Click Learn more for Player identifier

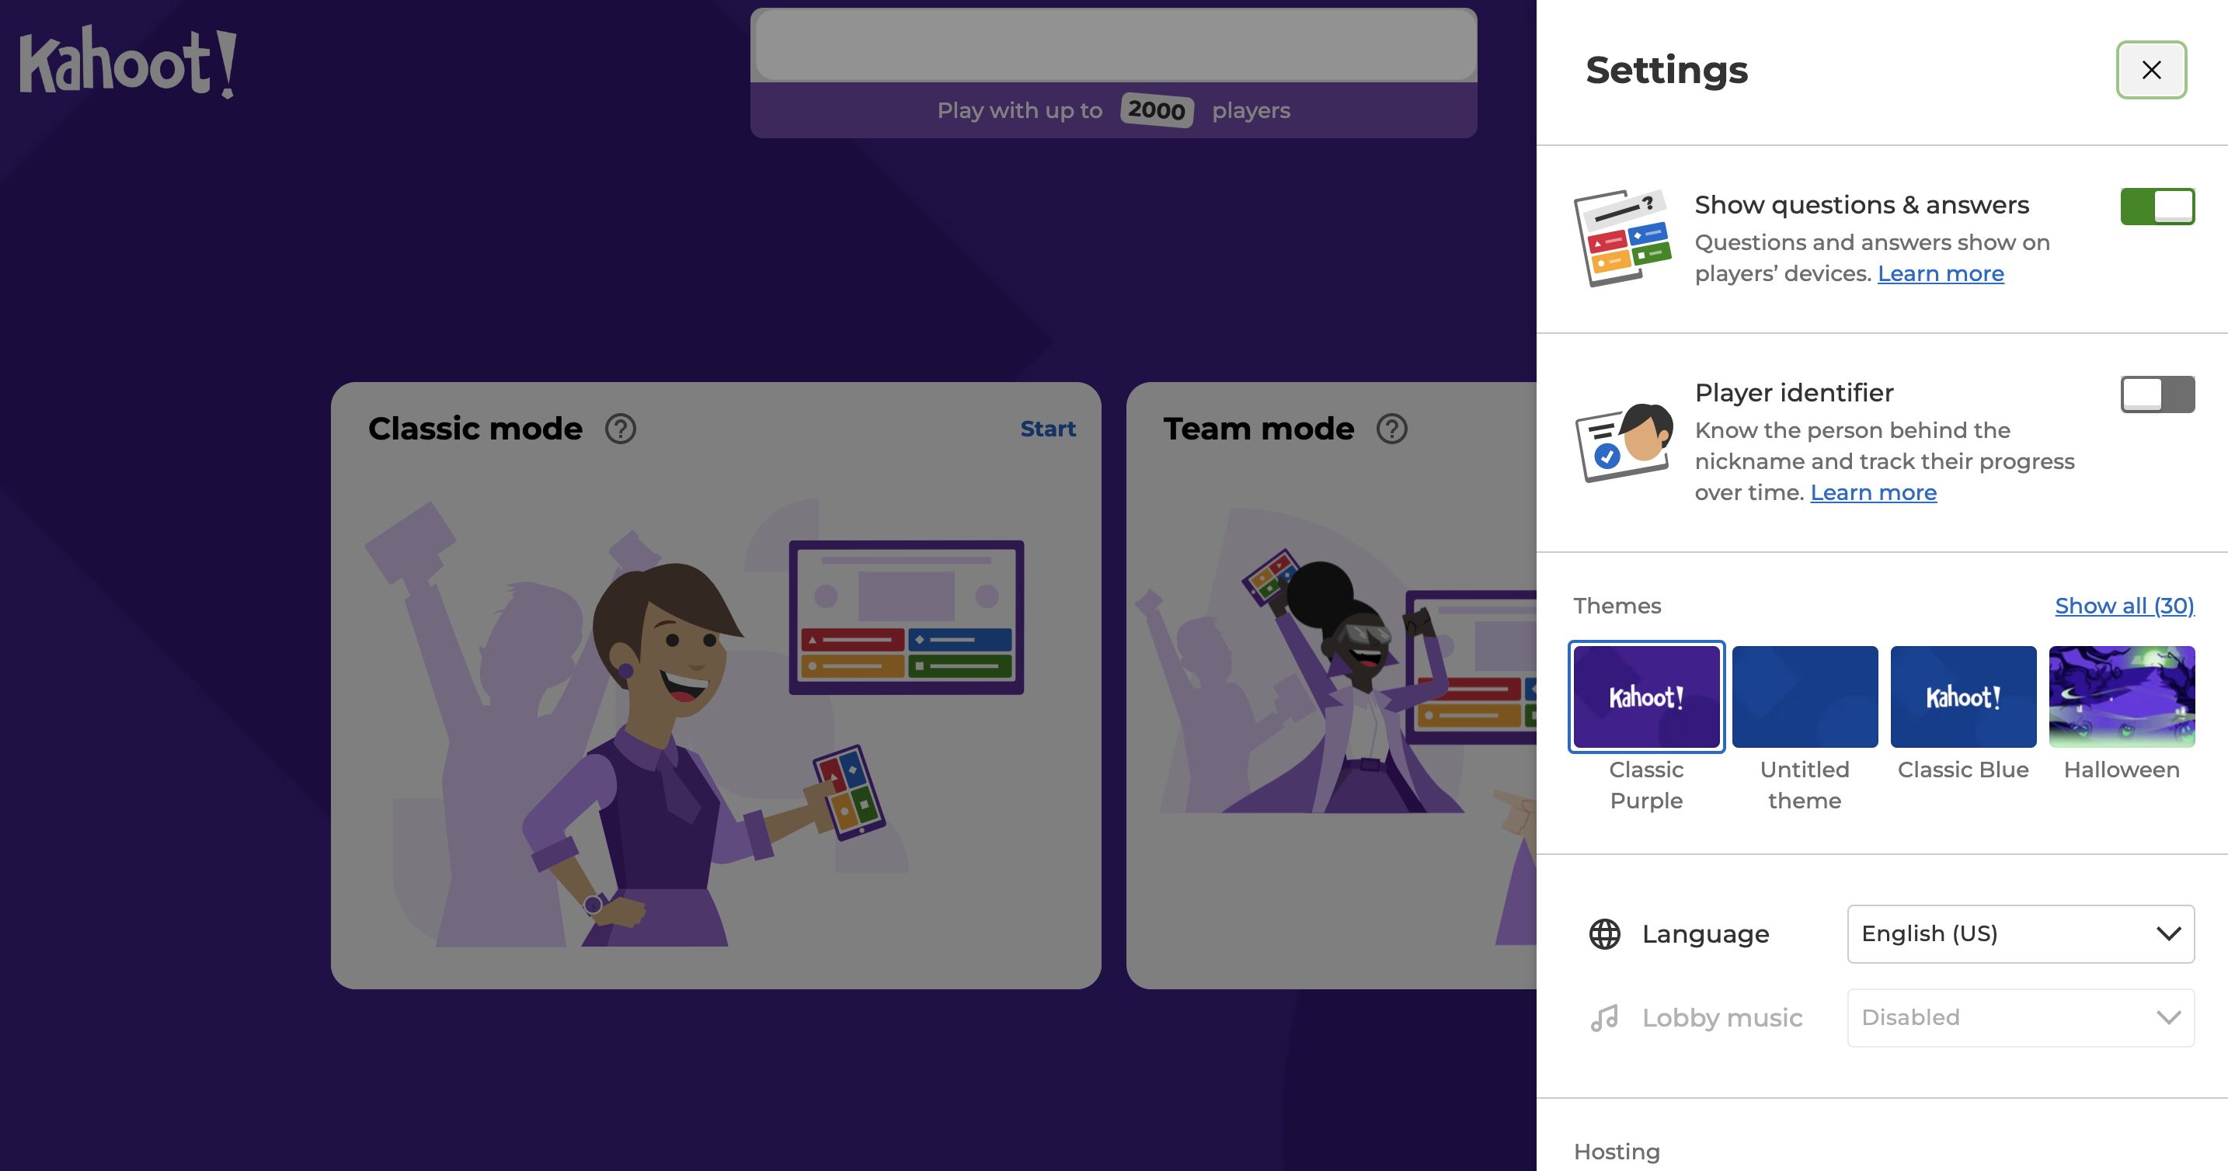click(x=1873, y=491)
